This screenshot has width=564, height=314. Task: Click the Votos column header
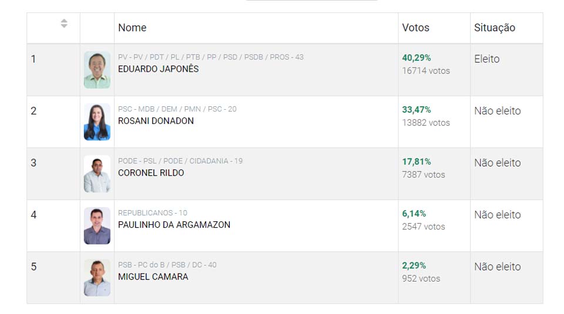click(x=415, y=28)
